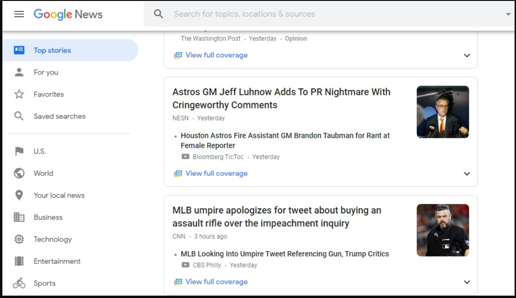Expand the Washington Post story card
The width and height of the screenshot is (516, 298).
point(467,55)
